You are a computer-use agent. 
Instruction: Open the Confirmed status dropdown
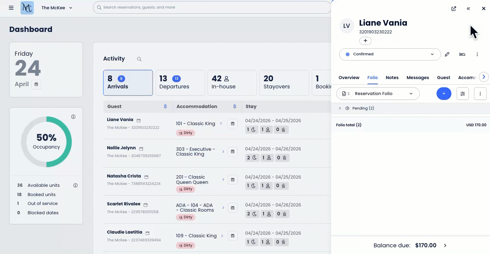point(390,54)
